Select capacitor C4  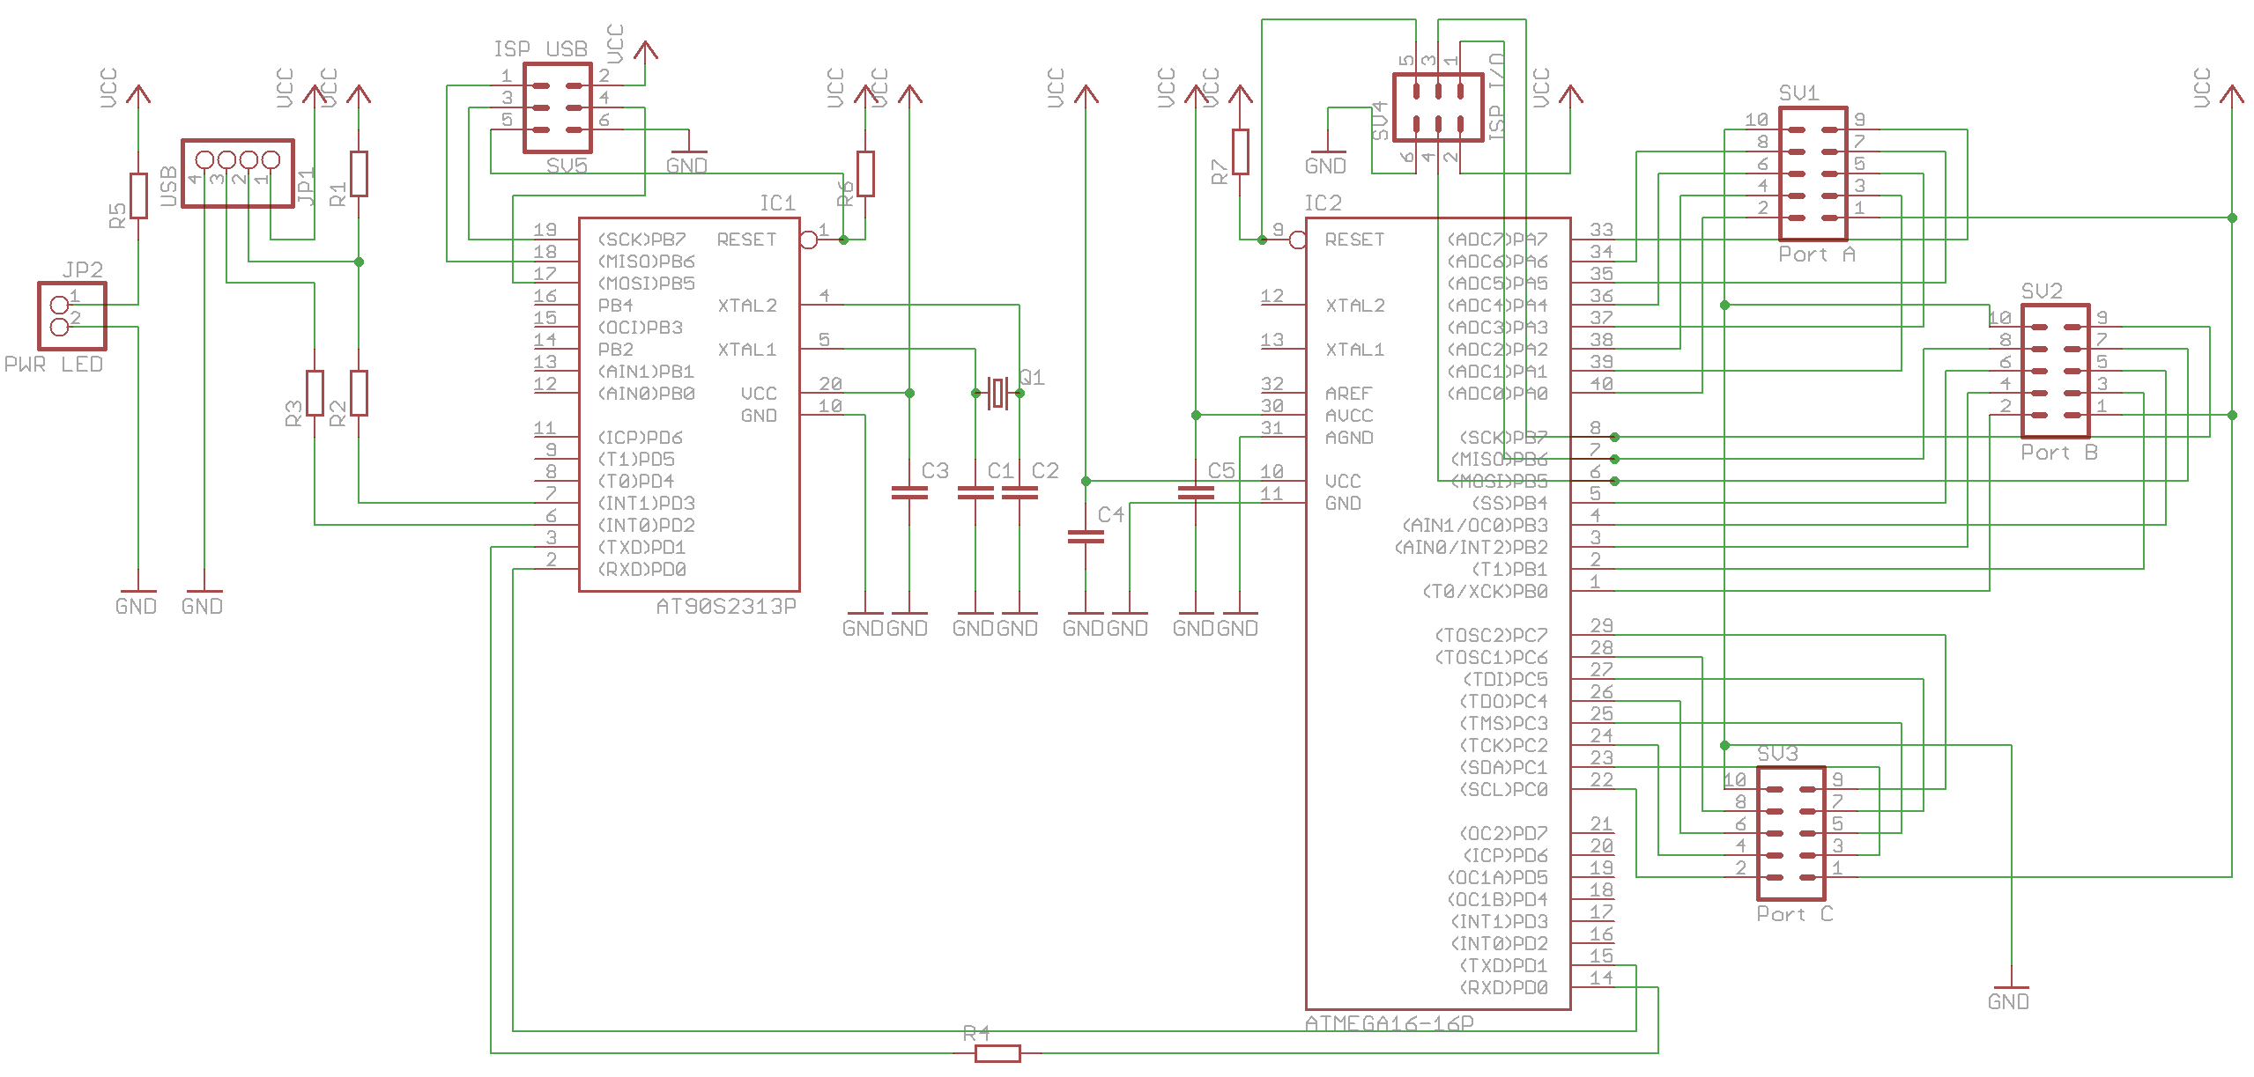(1086, 536)
